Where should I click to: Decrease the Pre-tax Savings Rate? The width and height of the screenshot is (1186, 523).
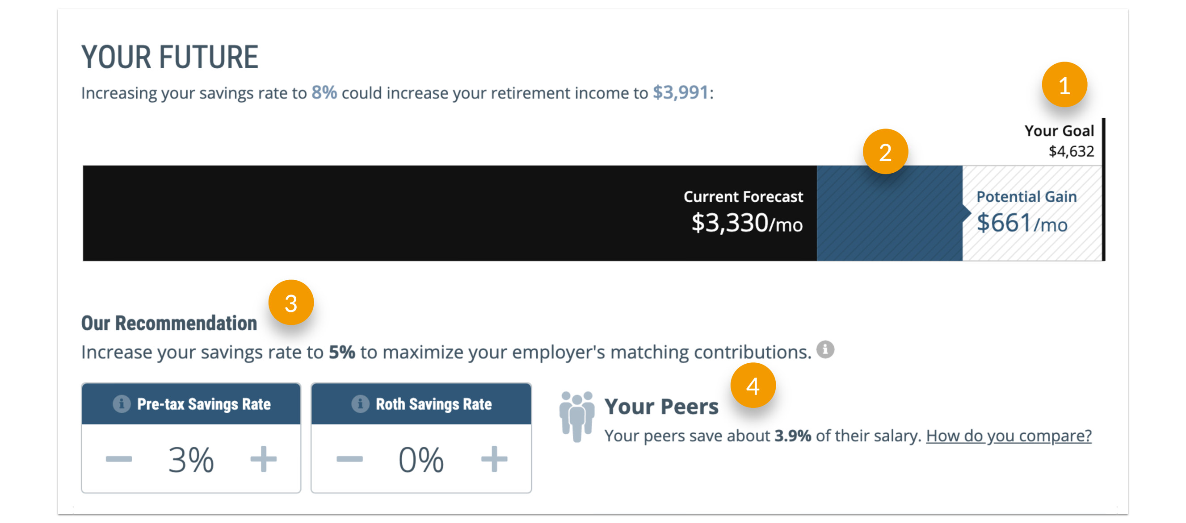point(119,459)
